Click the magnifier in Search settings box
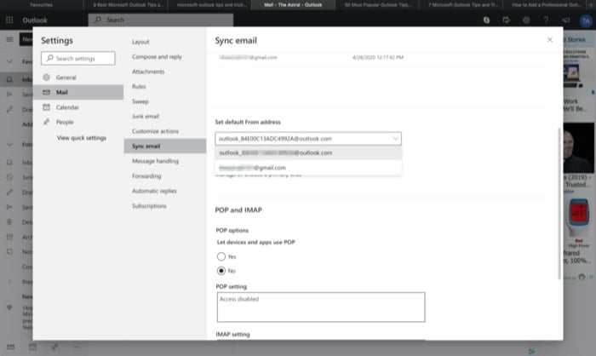596x356 pixels. pos(49,58)
